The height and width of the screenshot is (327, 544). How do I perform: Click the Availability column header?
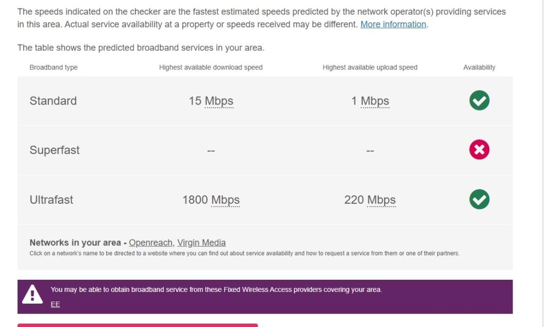click(479, 67)
